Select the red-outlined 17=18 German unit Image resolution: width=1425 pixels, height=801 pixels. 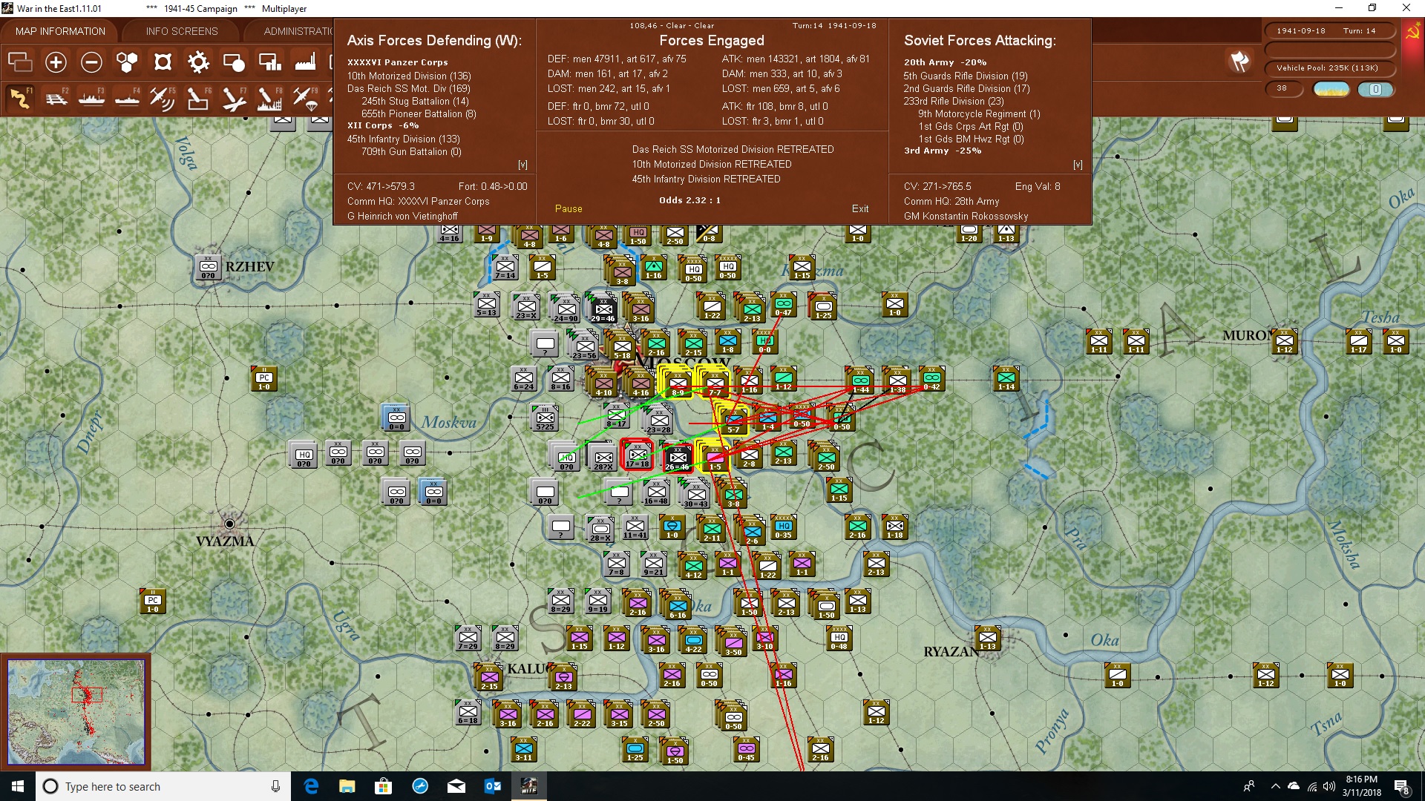(x=637, y=455)
